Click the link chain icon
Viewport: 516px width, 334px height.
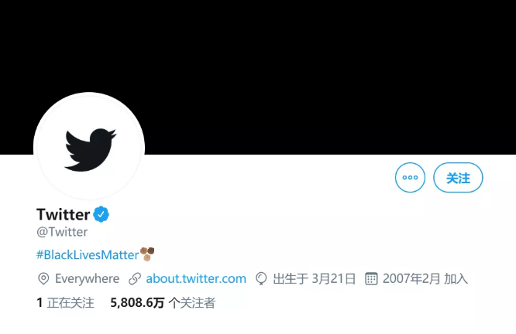point(135,279)
